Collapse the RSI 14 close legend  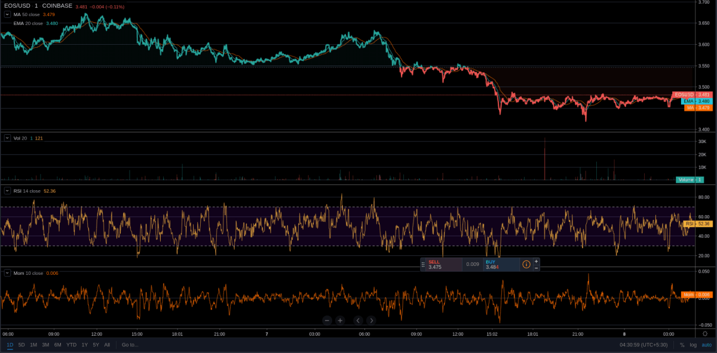tap(7, 191)
